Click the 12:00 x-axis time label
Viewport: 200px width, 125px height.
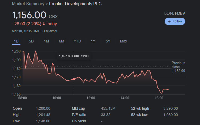(91, 98)
